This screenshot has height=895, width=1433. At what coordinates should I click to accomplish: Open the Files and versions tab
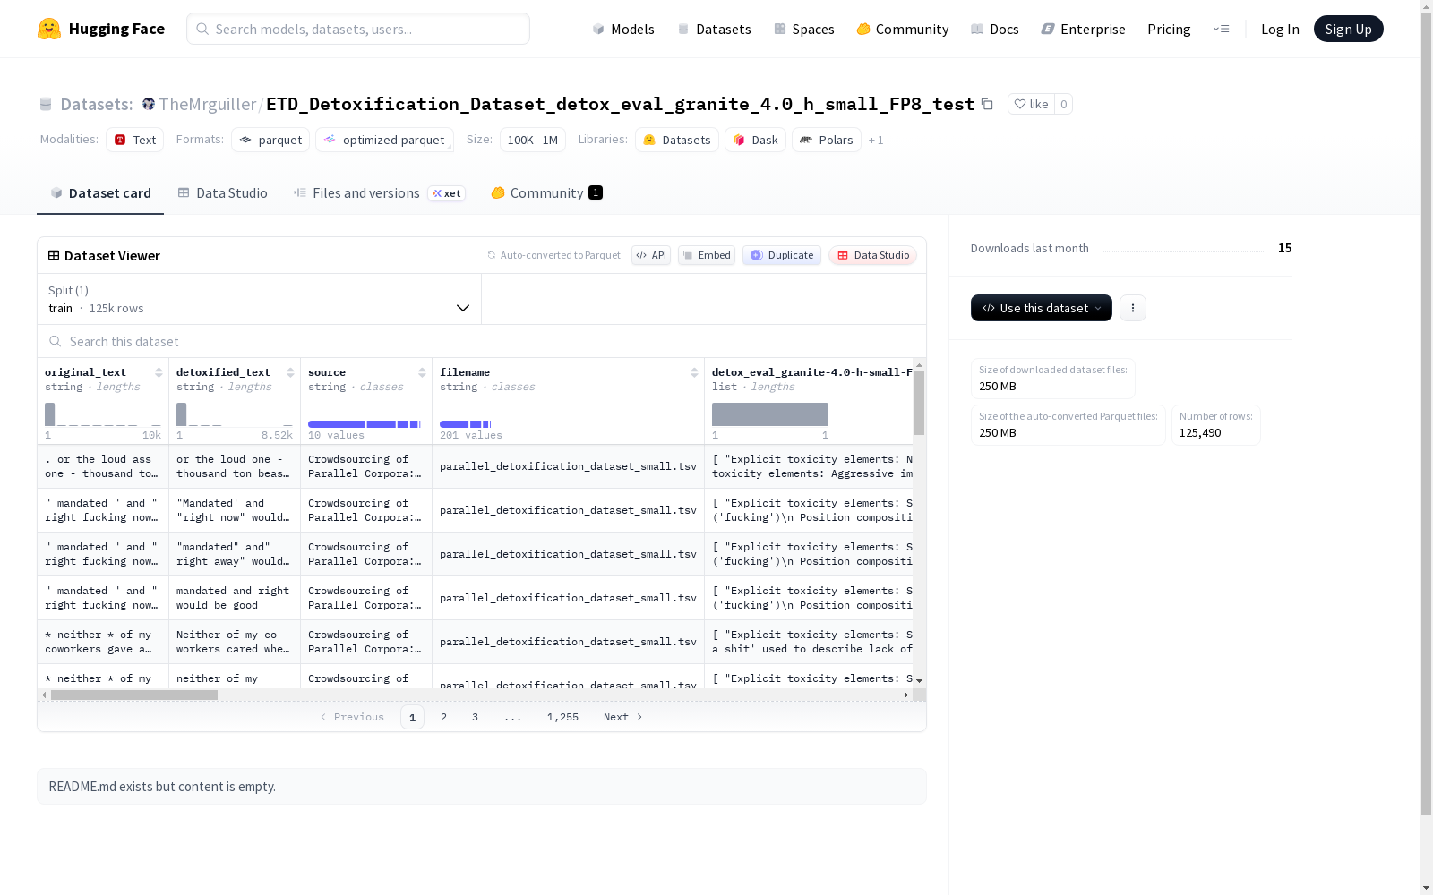[379, 193]
